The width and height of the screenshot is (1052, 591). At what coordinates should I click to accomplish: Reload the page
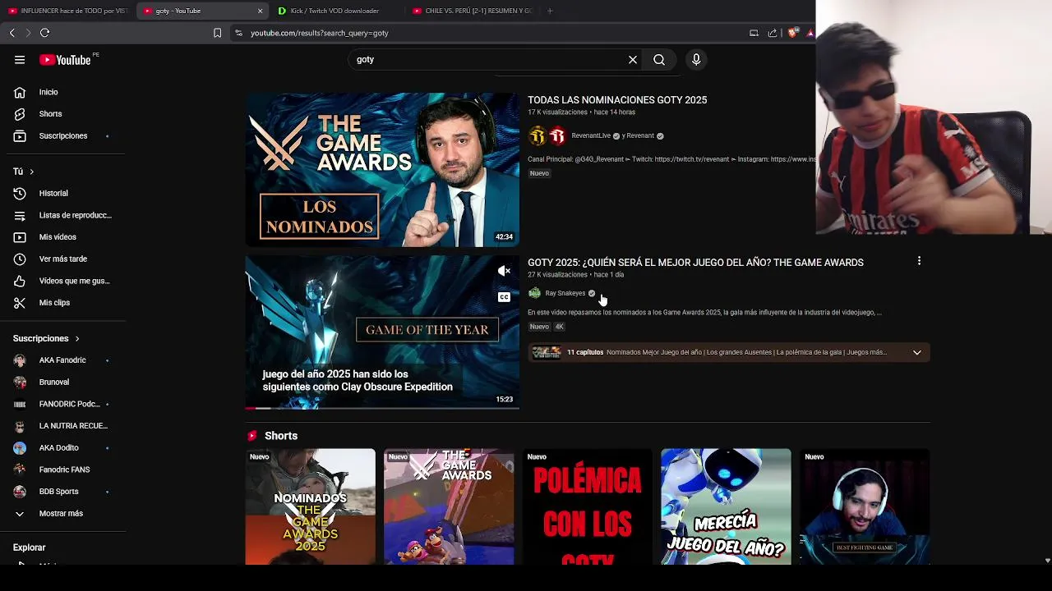pyautogui.click(x=45, y=33)
